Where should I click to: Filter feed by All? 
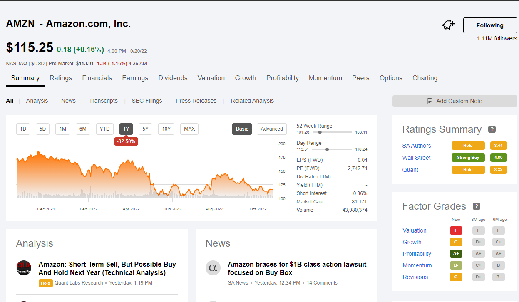[10, 101]
